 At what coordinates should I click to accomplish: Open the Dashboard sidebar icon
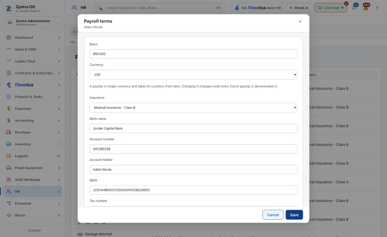8,37
